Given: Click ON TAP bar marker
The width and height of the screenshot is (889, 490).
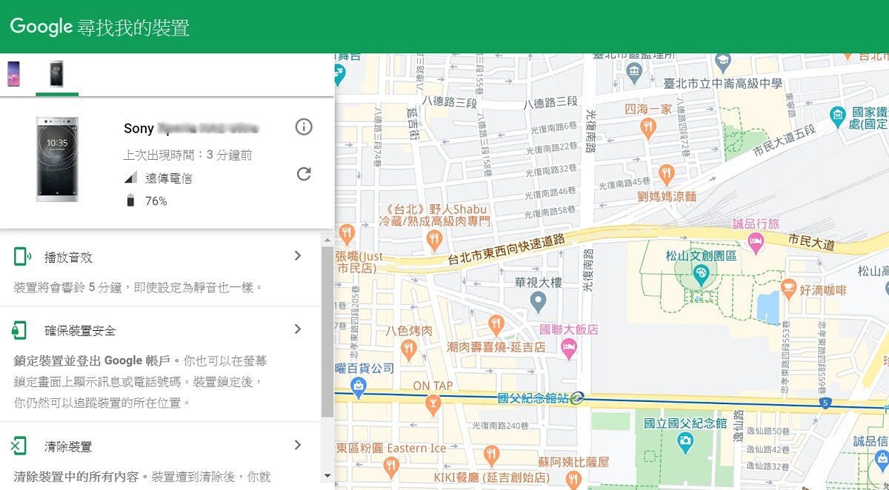Looking at the screenshot, I should tap(433, 403).
